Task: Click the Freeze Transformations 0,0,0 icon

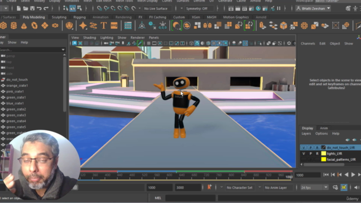Action: [162, 25]
